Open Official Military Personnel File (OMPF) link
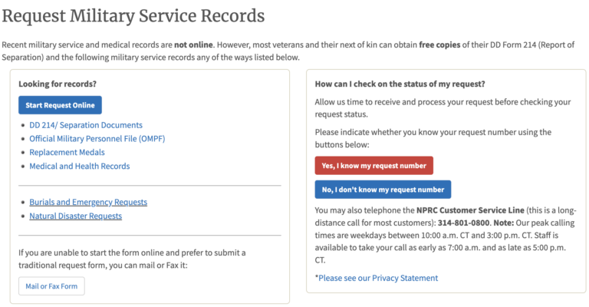 (97, 139)
